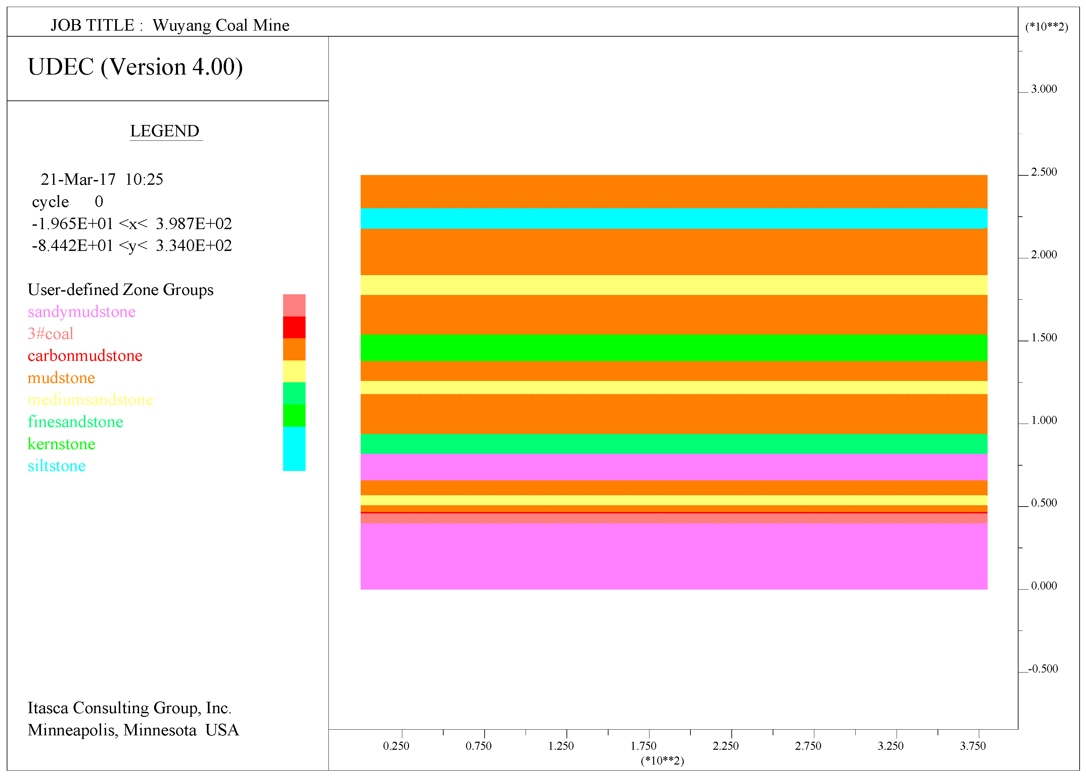Click the 2.250 label on horizontal axis

(725, 746)
